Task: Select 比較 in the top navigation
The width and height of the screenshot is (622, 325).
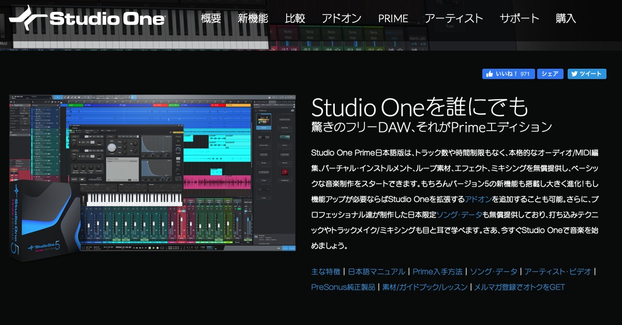Action: 294,19
